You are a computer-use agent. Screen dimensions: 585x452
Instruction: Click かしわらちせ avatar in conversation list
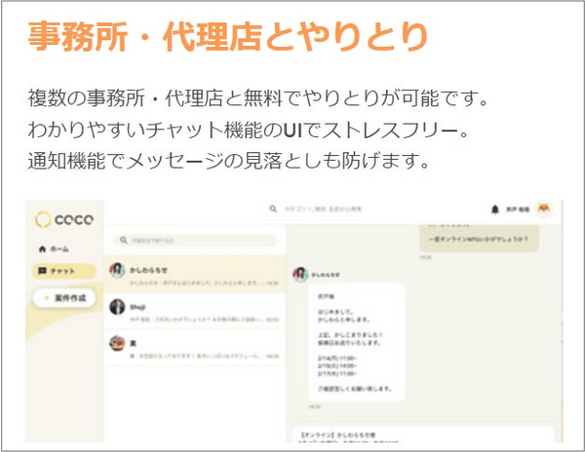pyautogui.click(x=117, y=271)
